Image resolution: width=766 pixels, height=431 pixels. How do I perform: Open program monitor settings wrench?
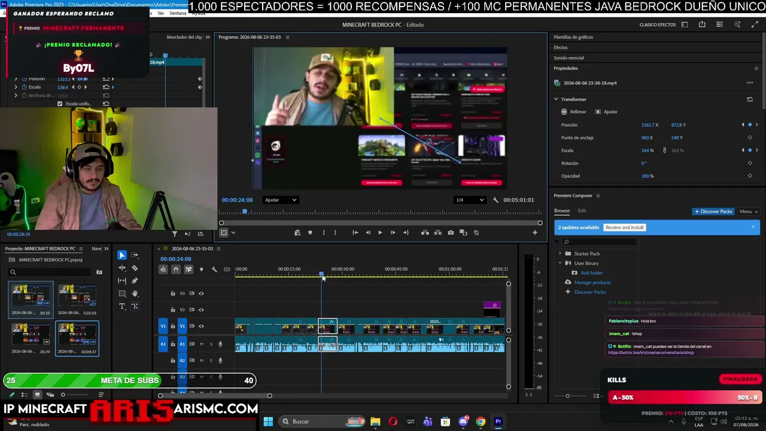pyautogui.click(x=496, y=200)
